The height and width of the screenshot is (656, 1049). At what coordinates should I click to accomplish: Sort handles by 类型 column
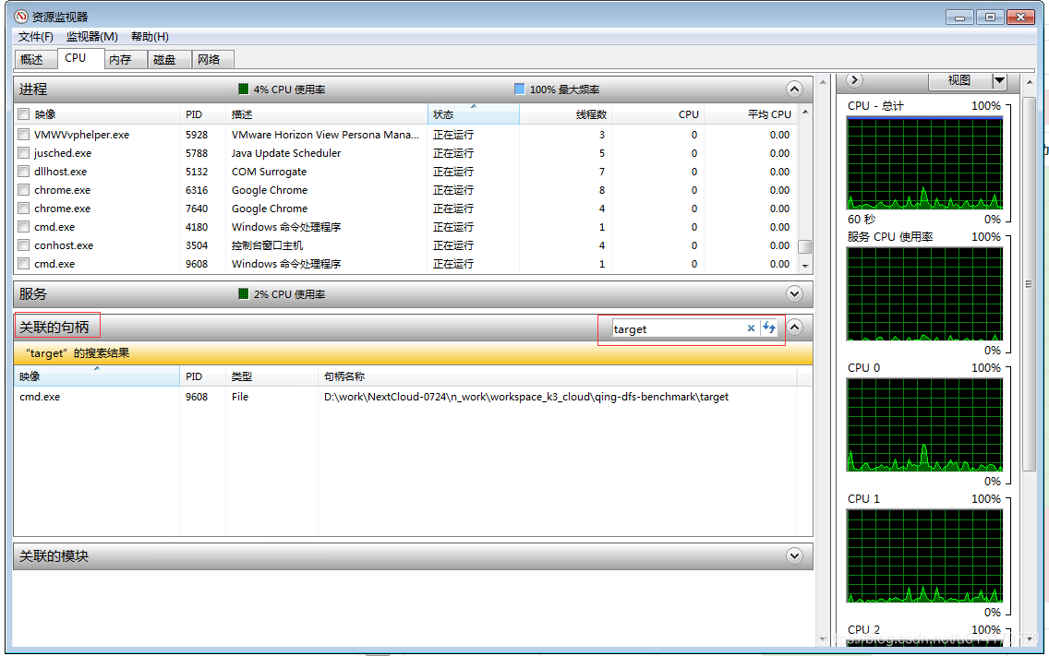coord(271,376)
